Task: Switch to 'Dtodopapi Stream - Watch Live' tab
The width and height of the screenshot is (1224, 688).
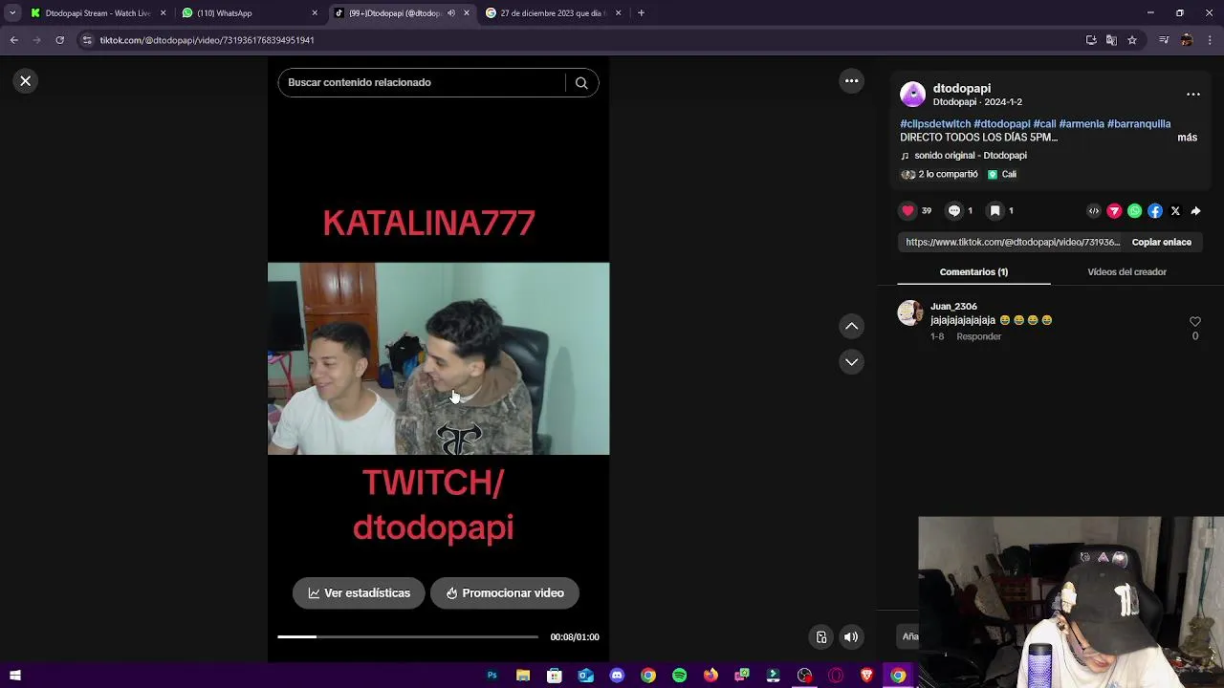Action: pyautogui.click(x=98, y=13)
